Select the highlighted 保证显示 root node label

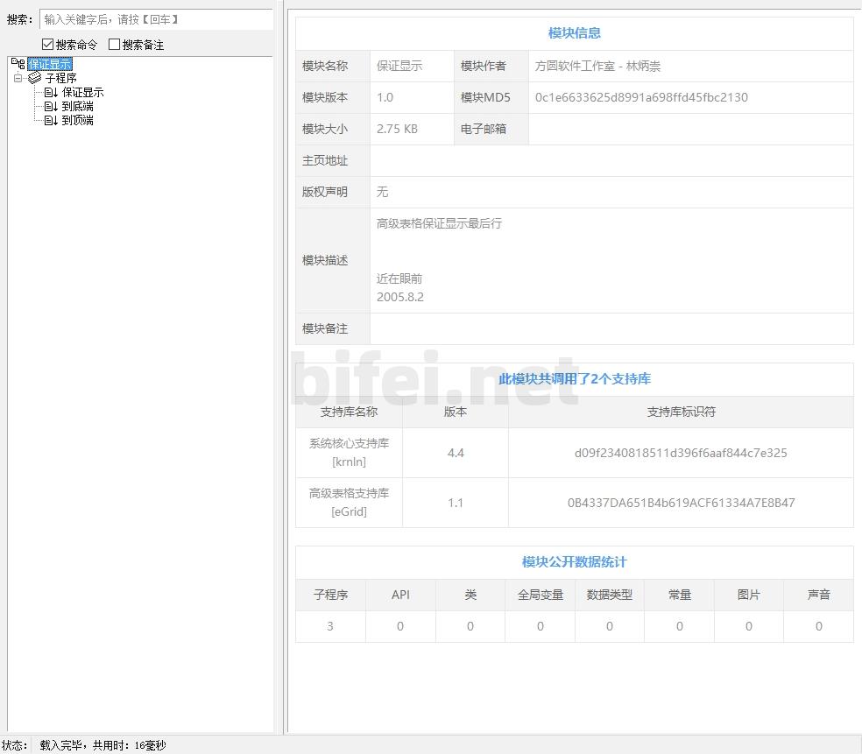tap(50, 64)
